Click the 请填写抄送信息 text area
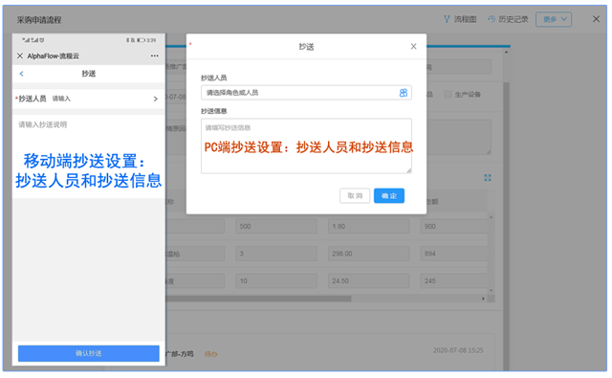 coord(306,145)
